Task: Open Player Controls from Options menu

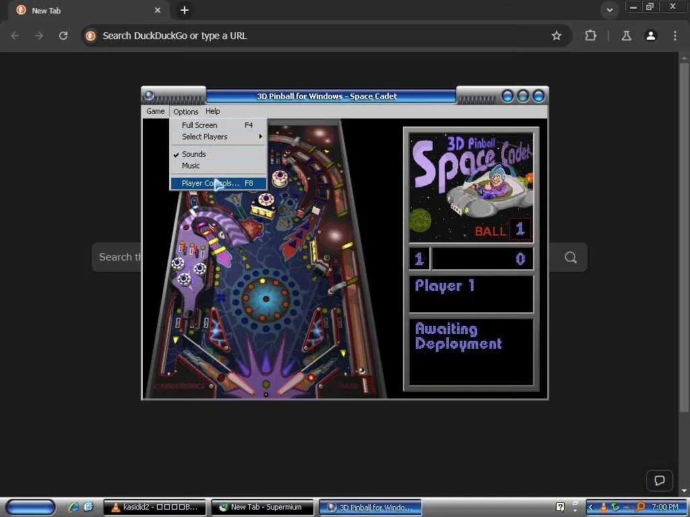Action: click(218, 183)
